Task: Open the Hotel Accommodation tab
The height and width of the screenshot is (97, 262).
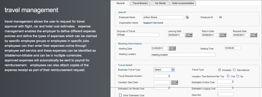Action: click(183, 3)
